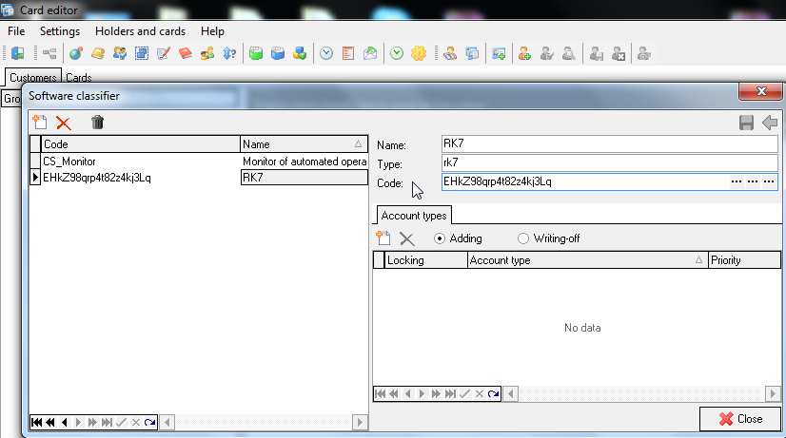The image size is (786, 438).
Task: Click the blue clock toolbar icon
Action: 326,53
